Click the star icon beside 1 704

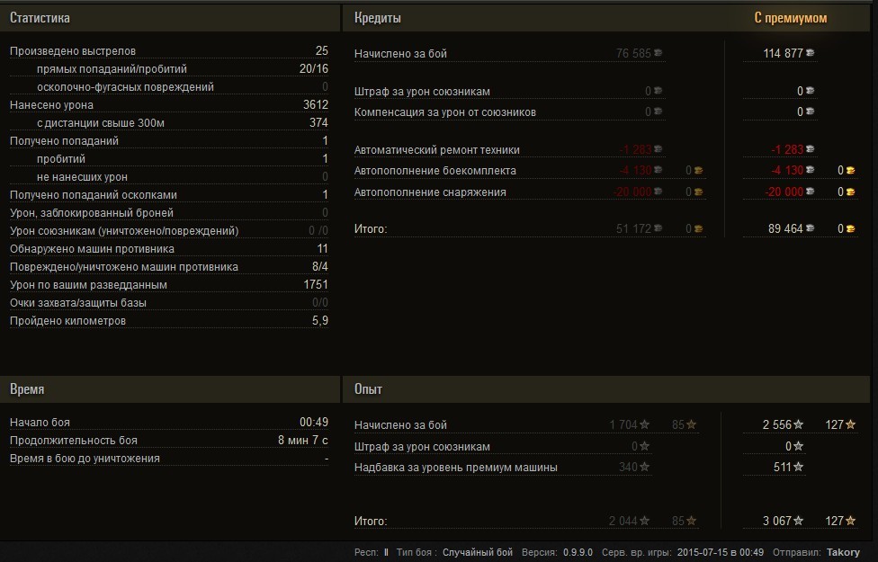[x=645, y=424]
